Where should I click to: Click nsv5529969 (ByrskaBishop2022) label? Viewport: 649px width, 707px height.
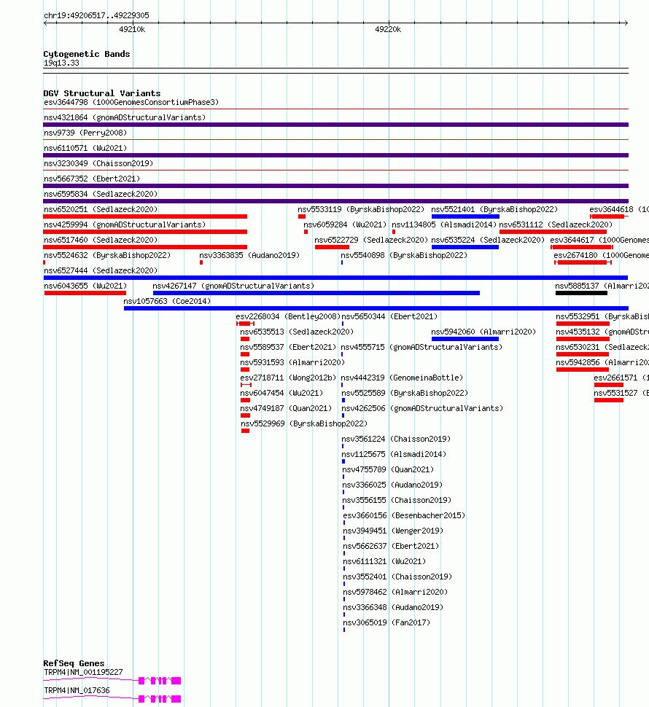tap(304, 424)
